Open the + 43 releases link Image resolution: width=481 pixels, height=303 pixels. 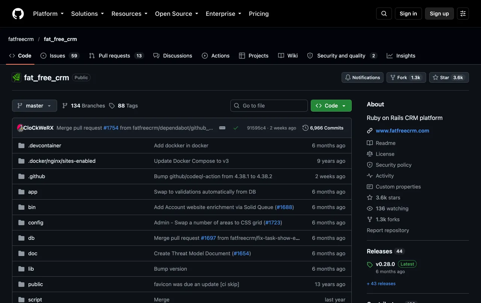coord(381,284)
